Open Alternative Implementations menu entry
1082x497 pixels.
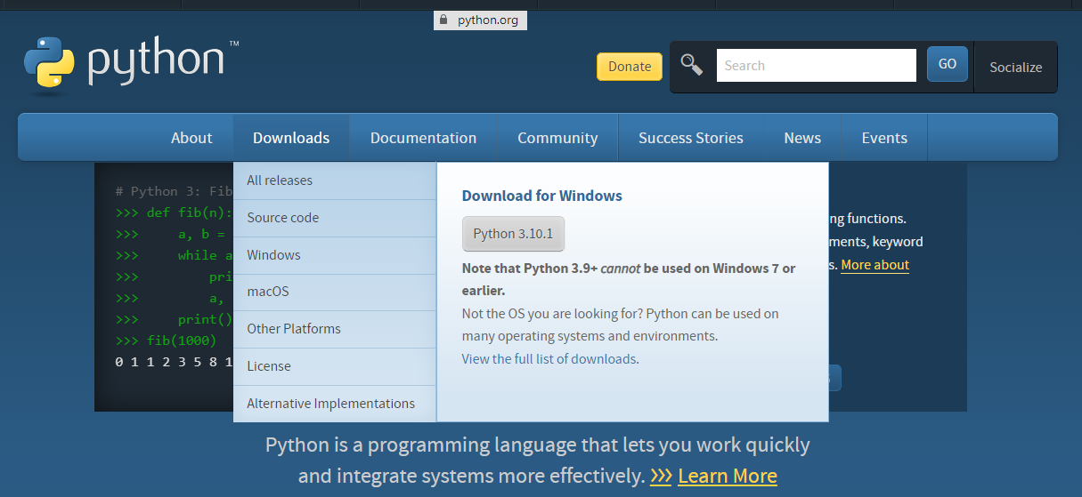tap(330, 404)
